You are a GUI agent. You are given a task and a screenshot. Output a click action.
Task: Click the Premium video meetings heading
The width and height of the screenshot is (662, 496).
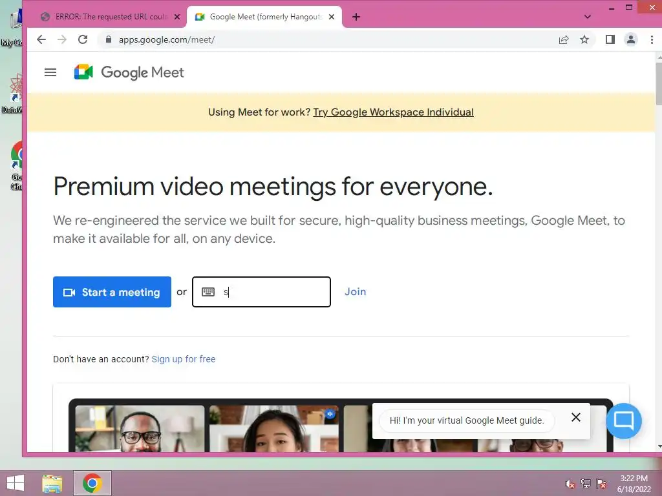[273, 187]
